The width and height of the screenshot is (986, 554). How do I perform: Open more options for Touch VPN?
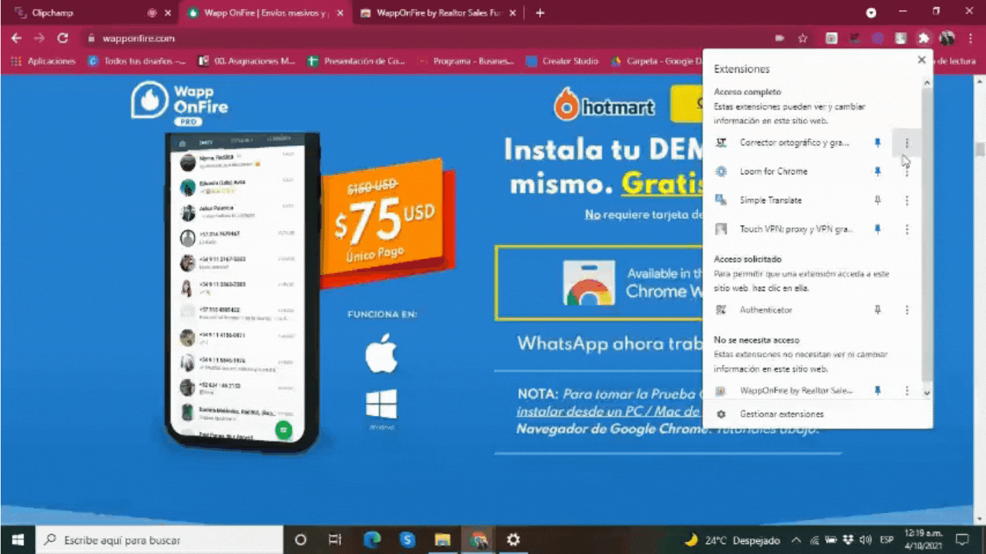click(907, 229)
